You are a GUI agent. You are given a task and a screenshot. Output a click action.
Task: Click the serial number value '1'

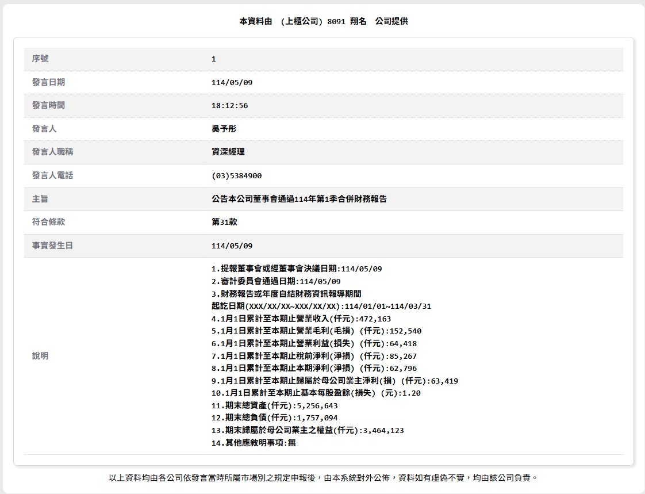point(213,59)
